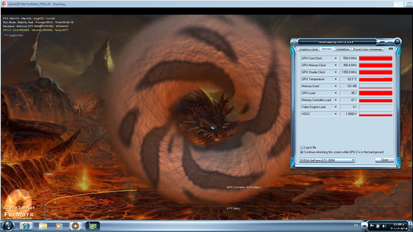Click the power/battery tray icon
The image size is (413, 232).
point(378,226)
